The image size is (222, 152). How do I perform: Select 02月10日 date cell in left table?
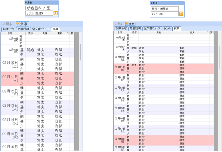pos(10,64)
